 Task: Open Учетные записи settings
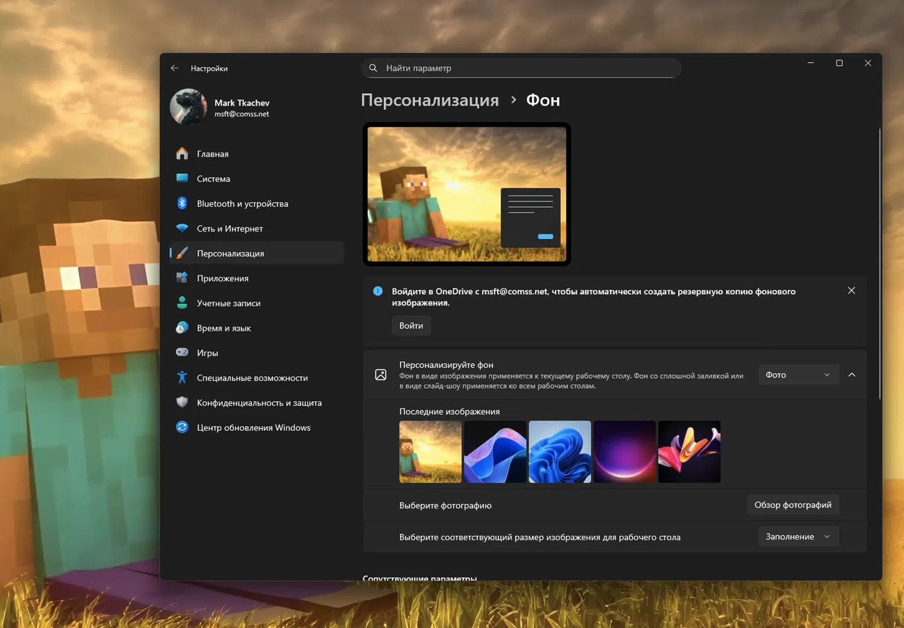(257, 303)
